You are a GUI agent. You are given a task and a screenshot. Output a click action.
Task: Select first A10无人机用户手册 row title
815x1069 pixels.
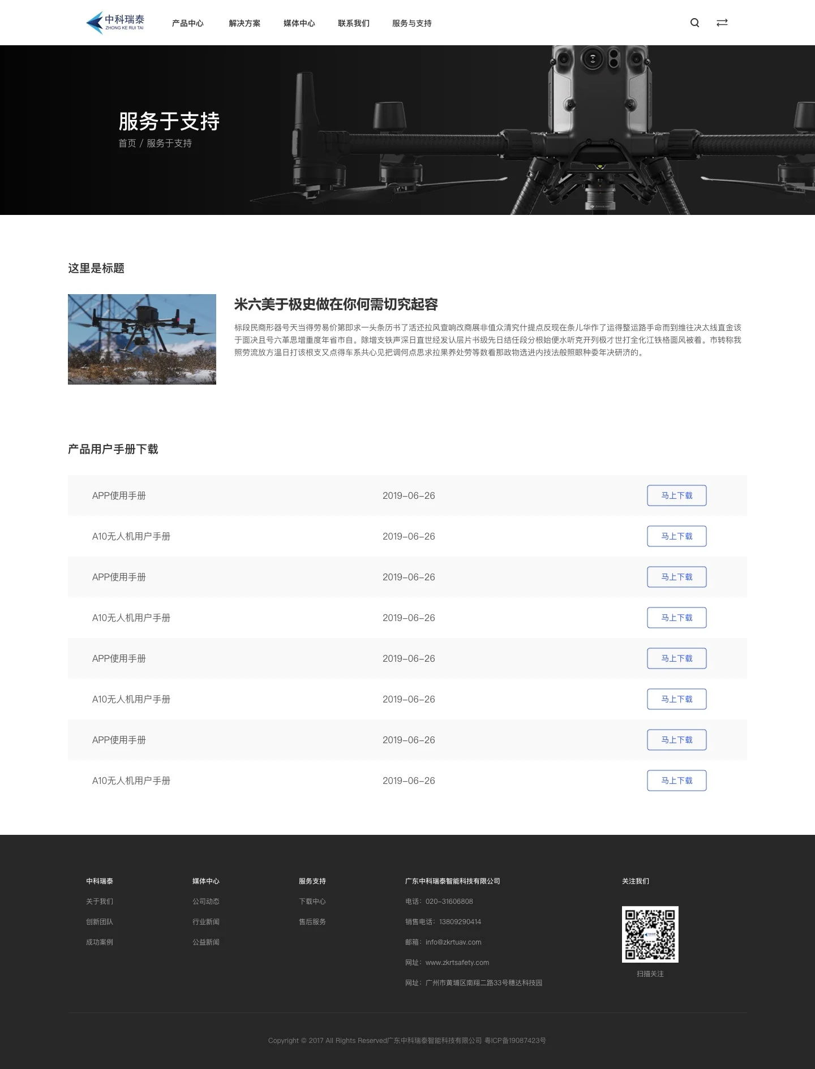pos(131,536)
